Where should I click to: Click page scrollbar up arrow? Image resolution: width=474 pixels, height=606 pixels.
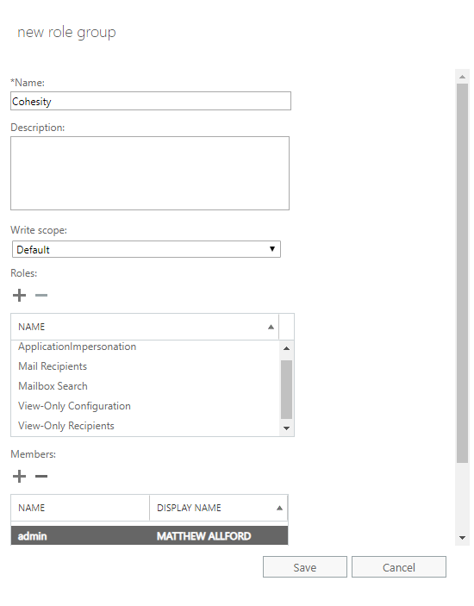pos(462,77)
